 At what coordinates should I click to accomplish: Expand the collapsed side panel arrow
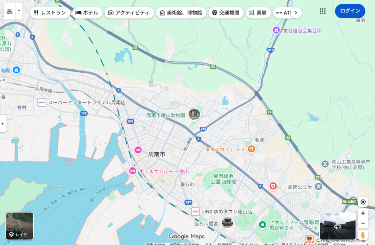pyautogui.click(x=3, y=124)
